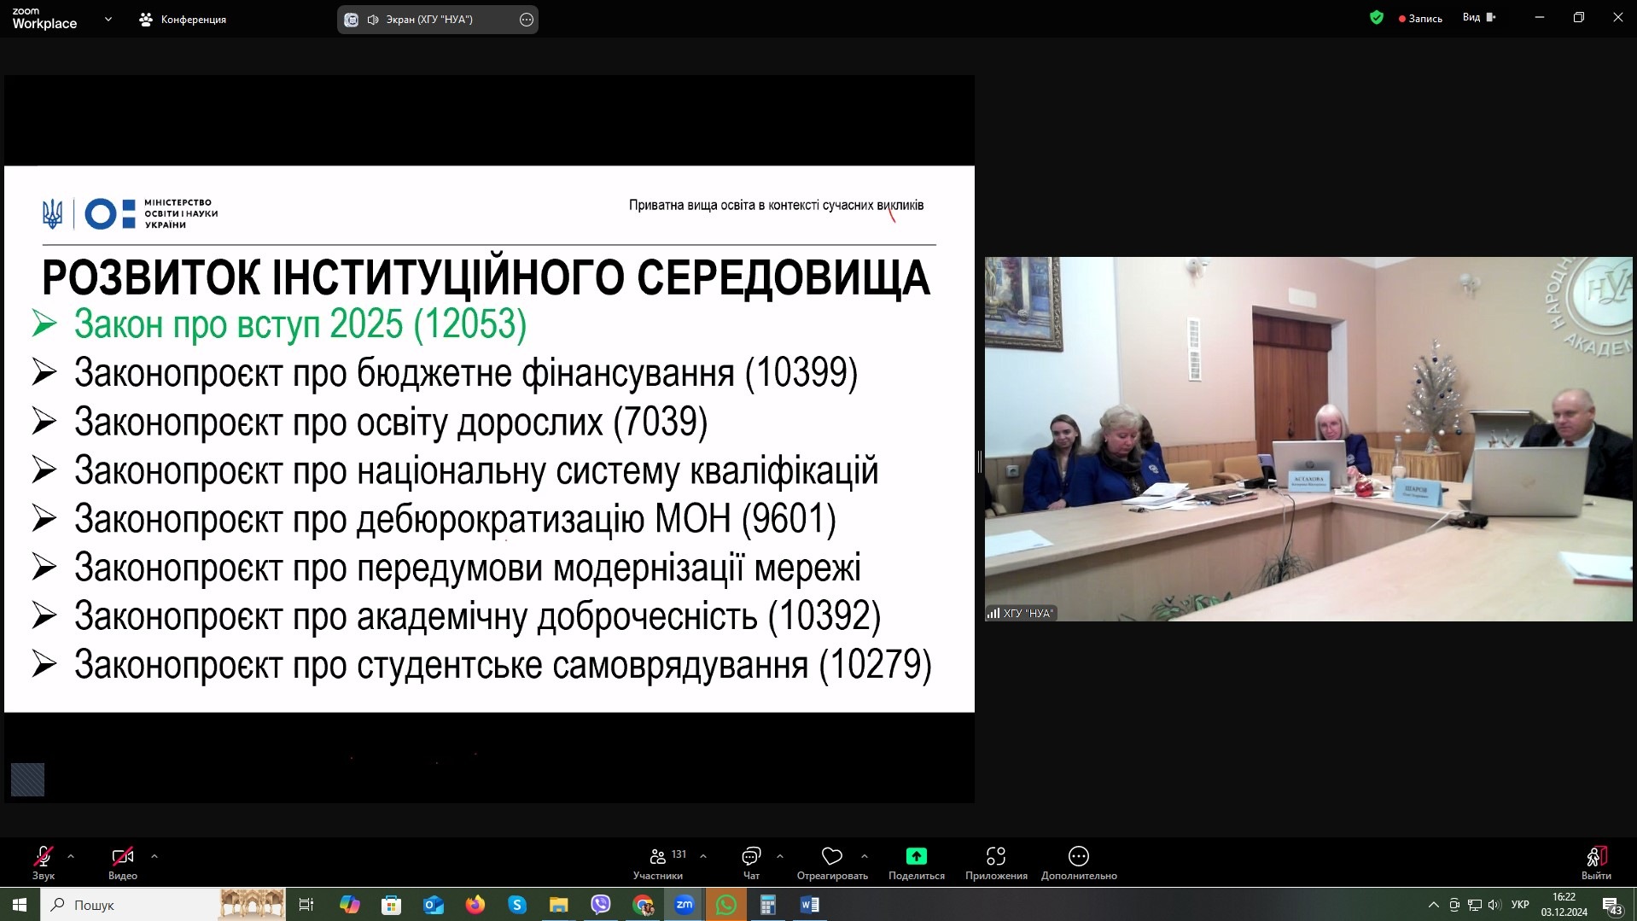Click the Выйти leave meeting icon

[1595, 857]
